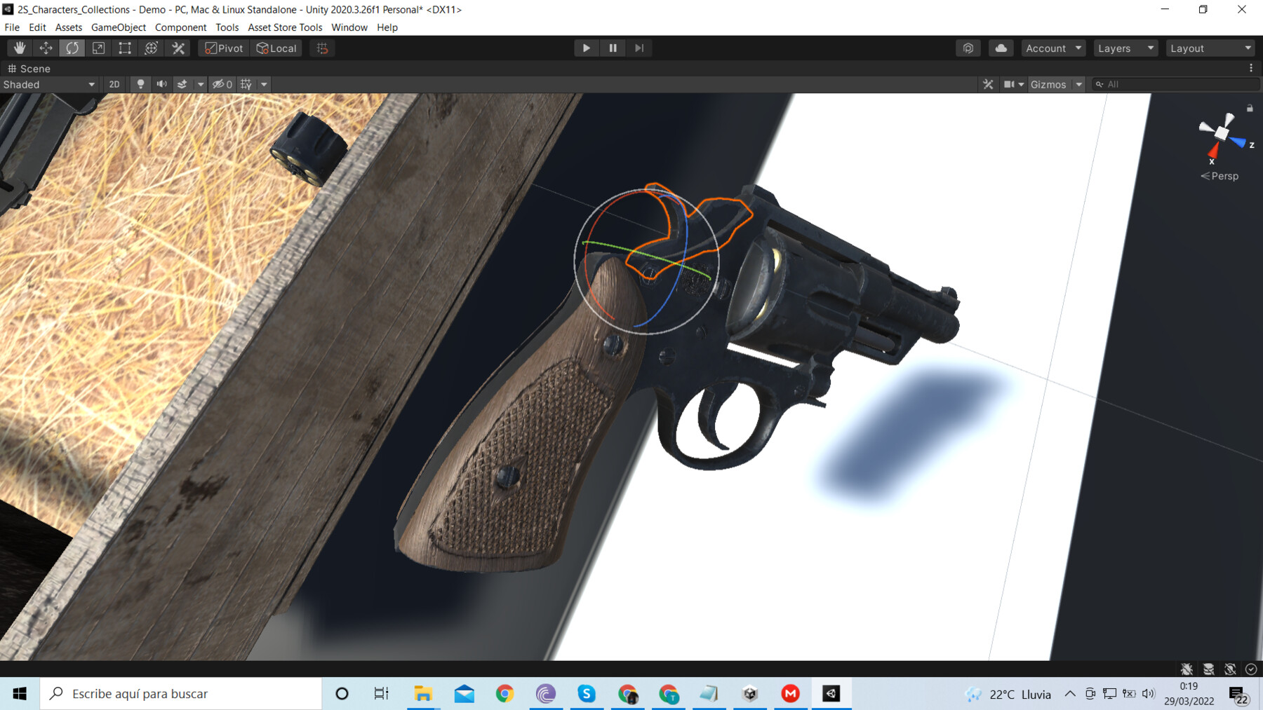Select the Scale tool
Viewport: 1263px width, 710px height.
[x=98, y=48]
